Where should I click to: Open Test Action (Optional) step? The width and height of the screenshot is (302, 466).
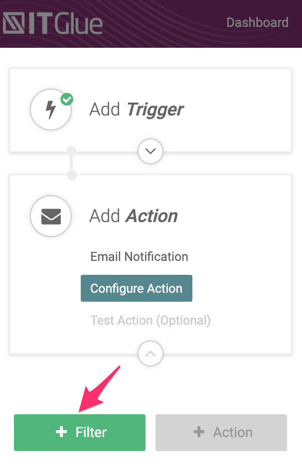pos(151,320)
